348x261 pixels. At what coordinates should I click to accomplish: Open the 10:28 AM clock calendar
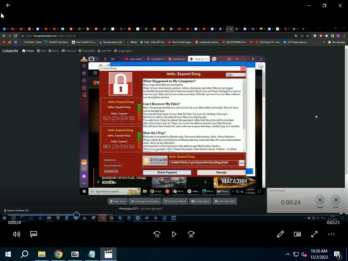point(319,254)
